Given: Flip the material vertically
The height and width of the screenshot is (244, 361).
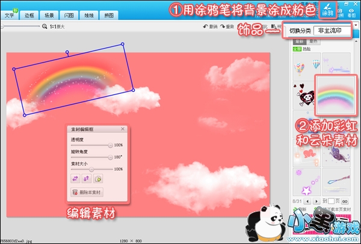Looking at the screenshot, I should (87, 178).
